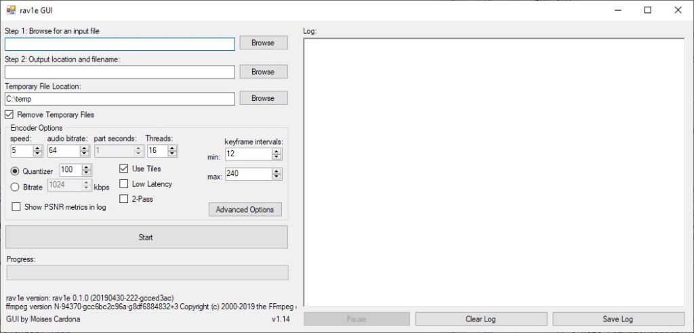This screenshot has height=333, width=694.
Task: Click the Quantizer value field showing 100
Action: point(70,171)
